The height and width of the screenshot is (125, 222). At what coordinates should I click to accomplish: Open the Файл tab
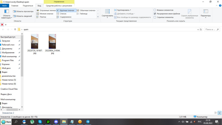click(x=4, y=6)
